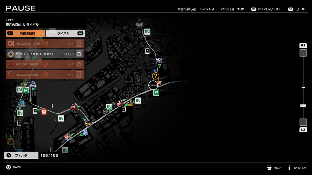Image resolution: width=312 pixels, height=175 pixels.
Task: Select the light blue rival emblem
Action: pyautogui.click(x=85, y=133)
